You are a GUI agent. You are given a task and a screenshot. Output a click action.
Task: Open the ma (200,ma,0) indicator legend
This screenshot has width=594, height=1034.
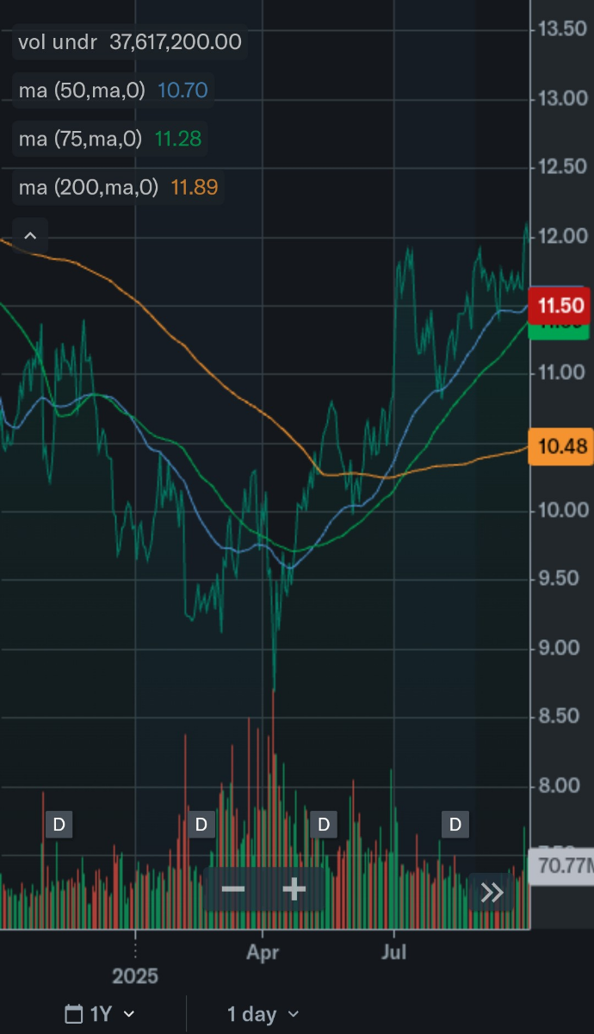click(118, 187)
